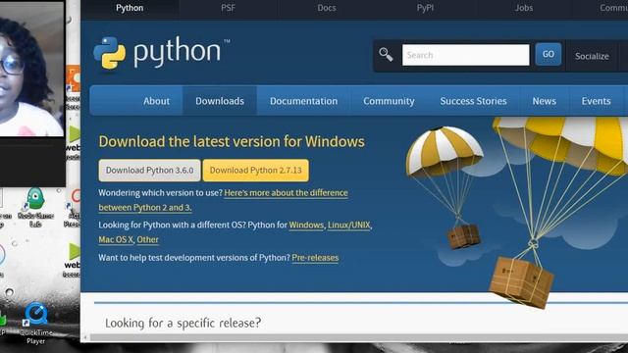Open the Python 2 and 3 difference link
This screenshot has height=353, width=628.
point(223,200)
